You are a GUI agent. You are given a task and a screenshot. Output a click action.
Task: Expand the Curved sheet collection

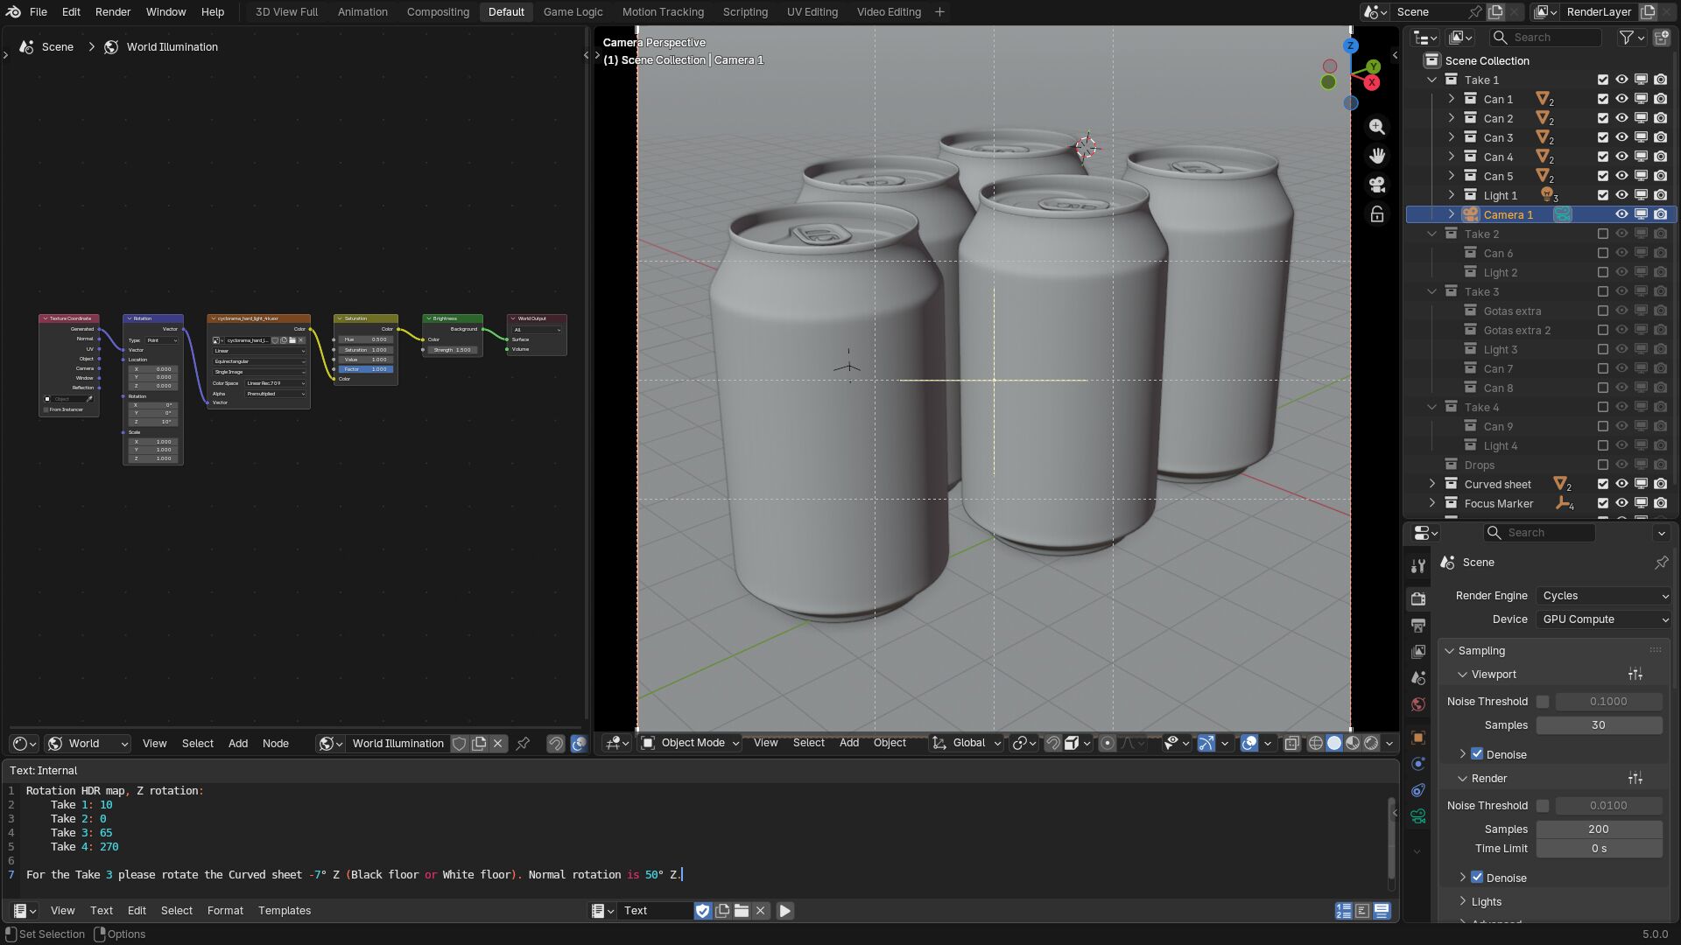click(1432, 484)
